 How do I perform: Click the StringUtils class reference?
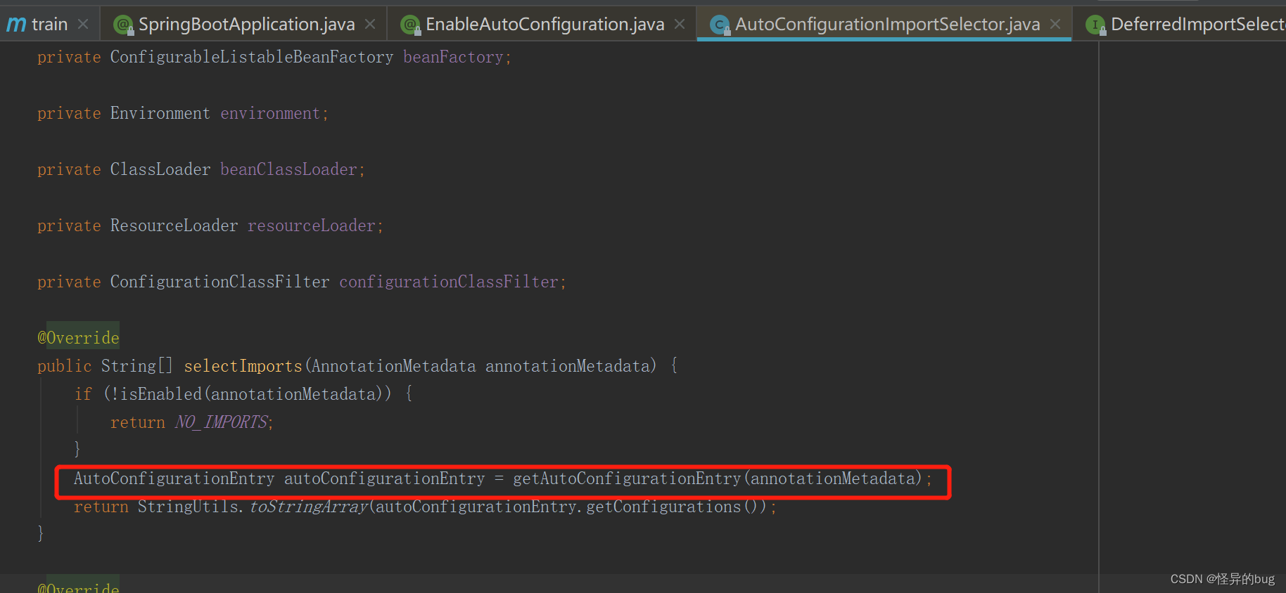click(187, 507)
